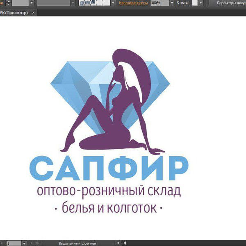Screen dimensions: 246x246
Task: Open the status bar options right arrow
Action: (118, 243)
